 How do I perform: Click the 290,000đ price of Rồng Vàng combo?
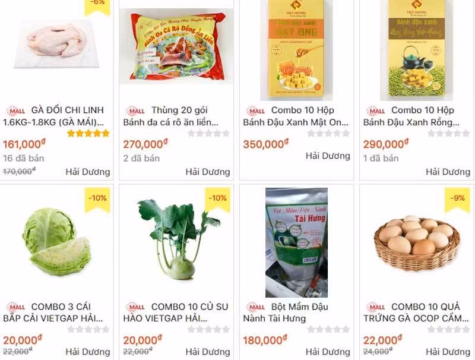pos(386,144)
